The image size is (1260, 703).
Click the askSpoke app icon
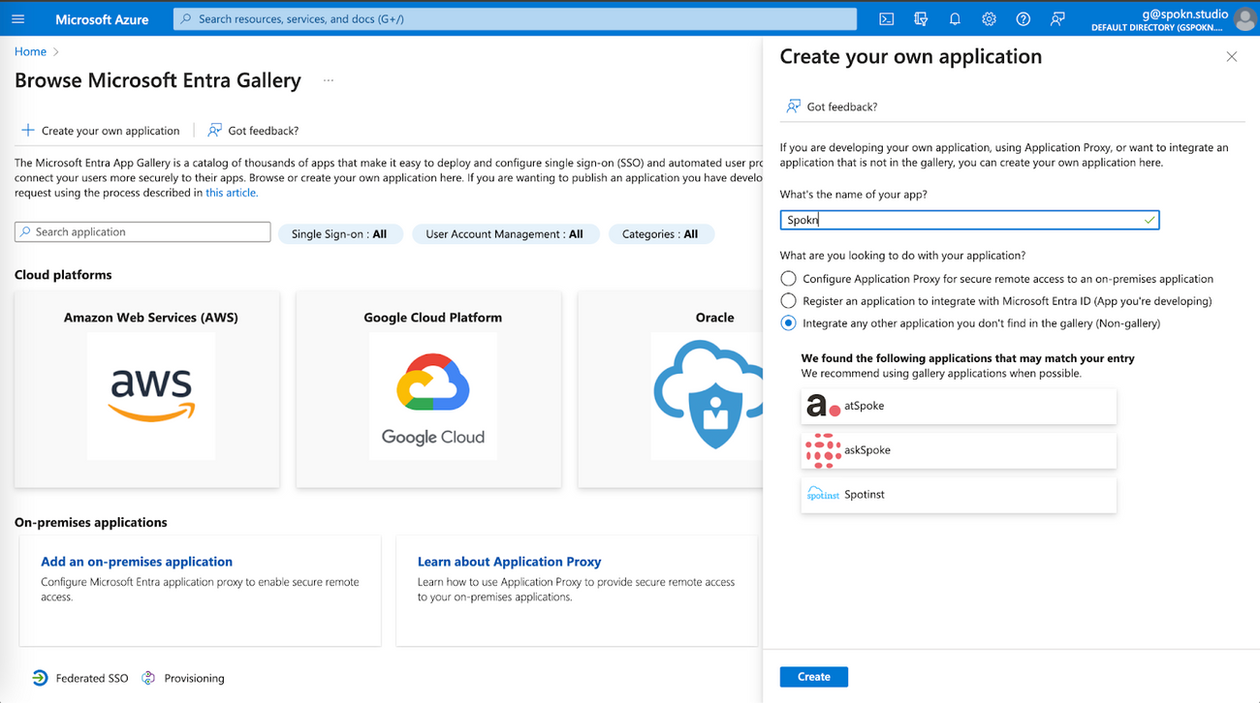[x=823, y=450]
